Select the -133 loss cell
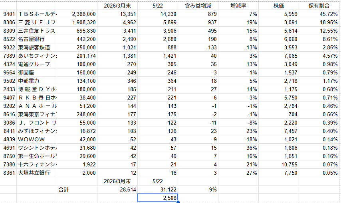 click(198, 47)
